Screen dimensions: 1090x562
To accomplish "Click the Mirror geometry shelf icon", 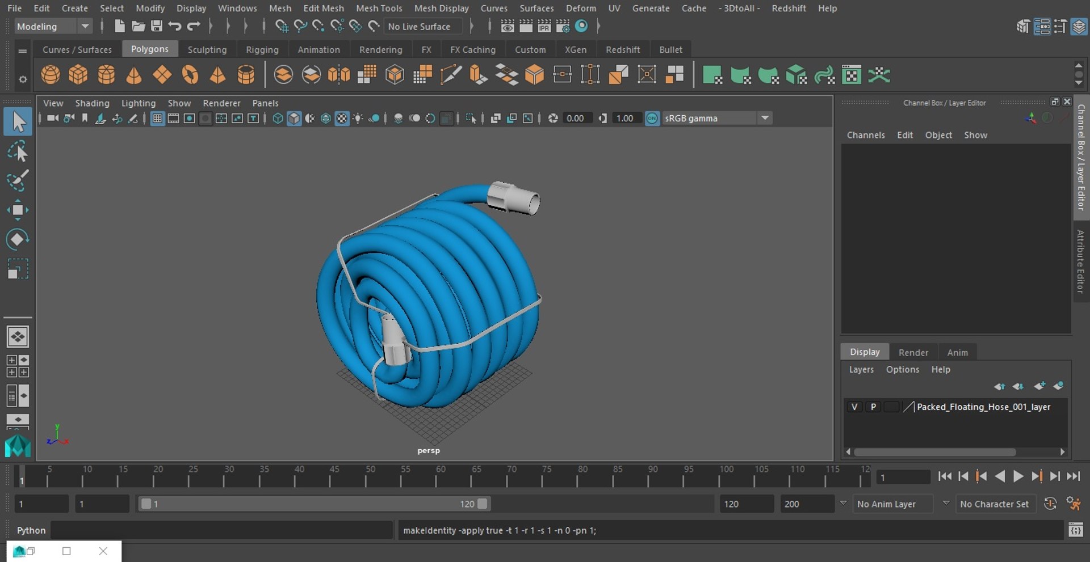I will [x=339, y=75].
